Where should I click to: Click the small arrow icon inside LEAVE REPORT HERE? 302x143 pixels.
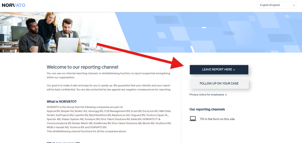(234, 70)
